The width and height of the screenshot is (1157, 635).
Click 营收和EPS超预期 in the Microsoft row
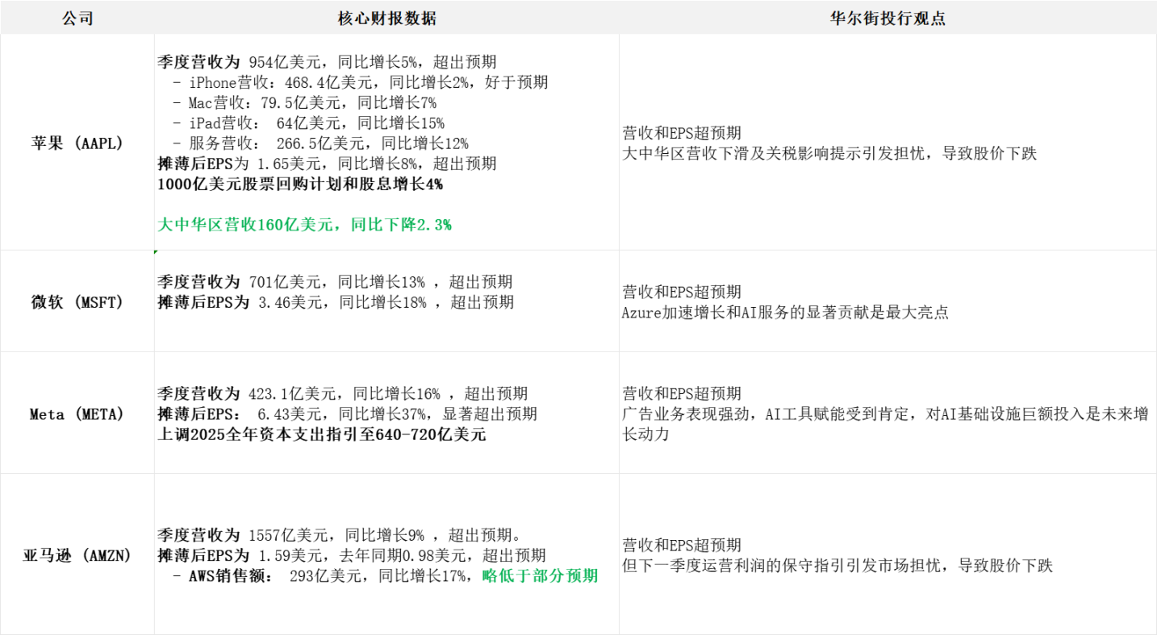point(682,292)
